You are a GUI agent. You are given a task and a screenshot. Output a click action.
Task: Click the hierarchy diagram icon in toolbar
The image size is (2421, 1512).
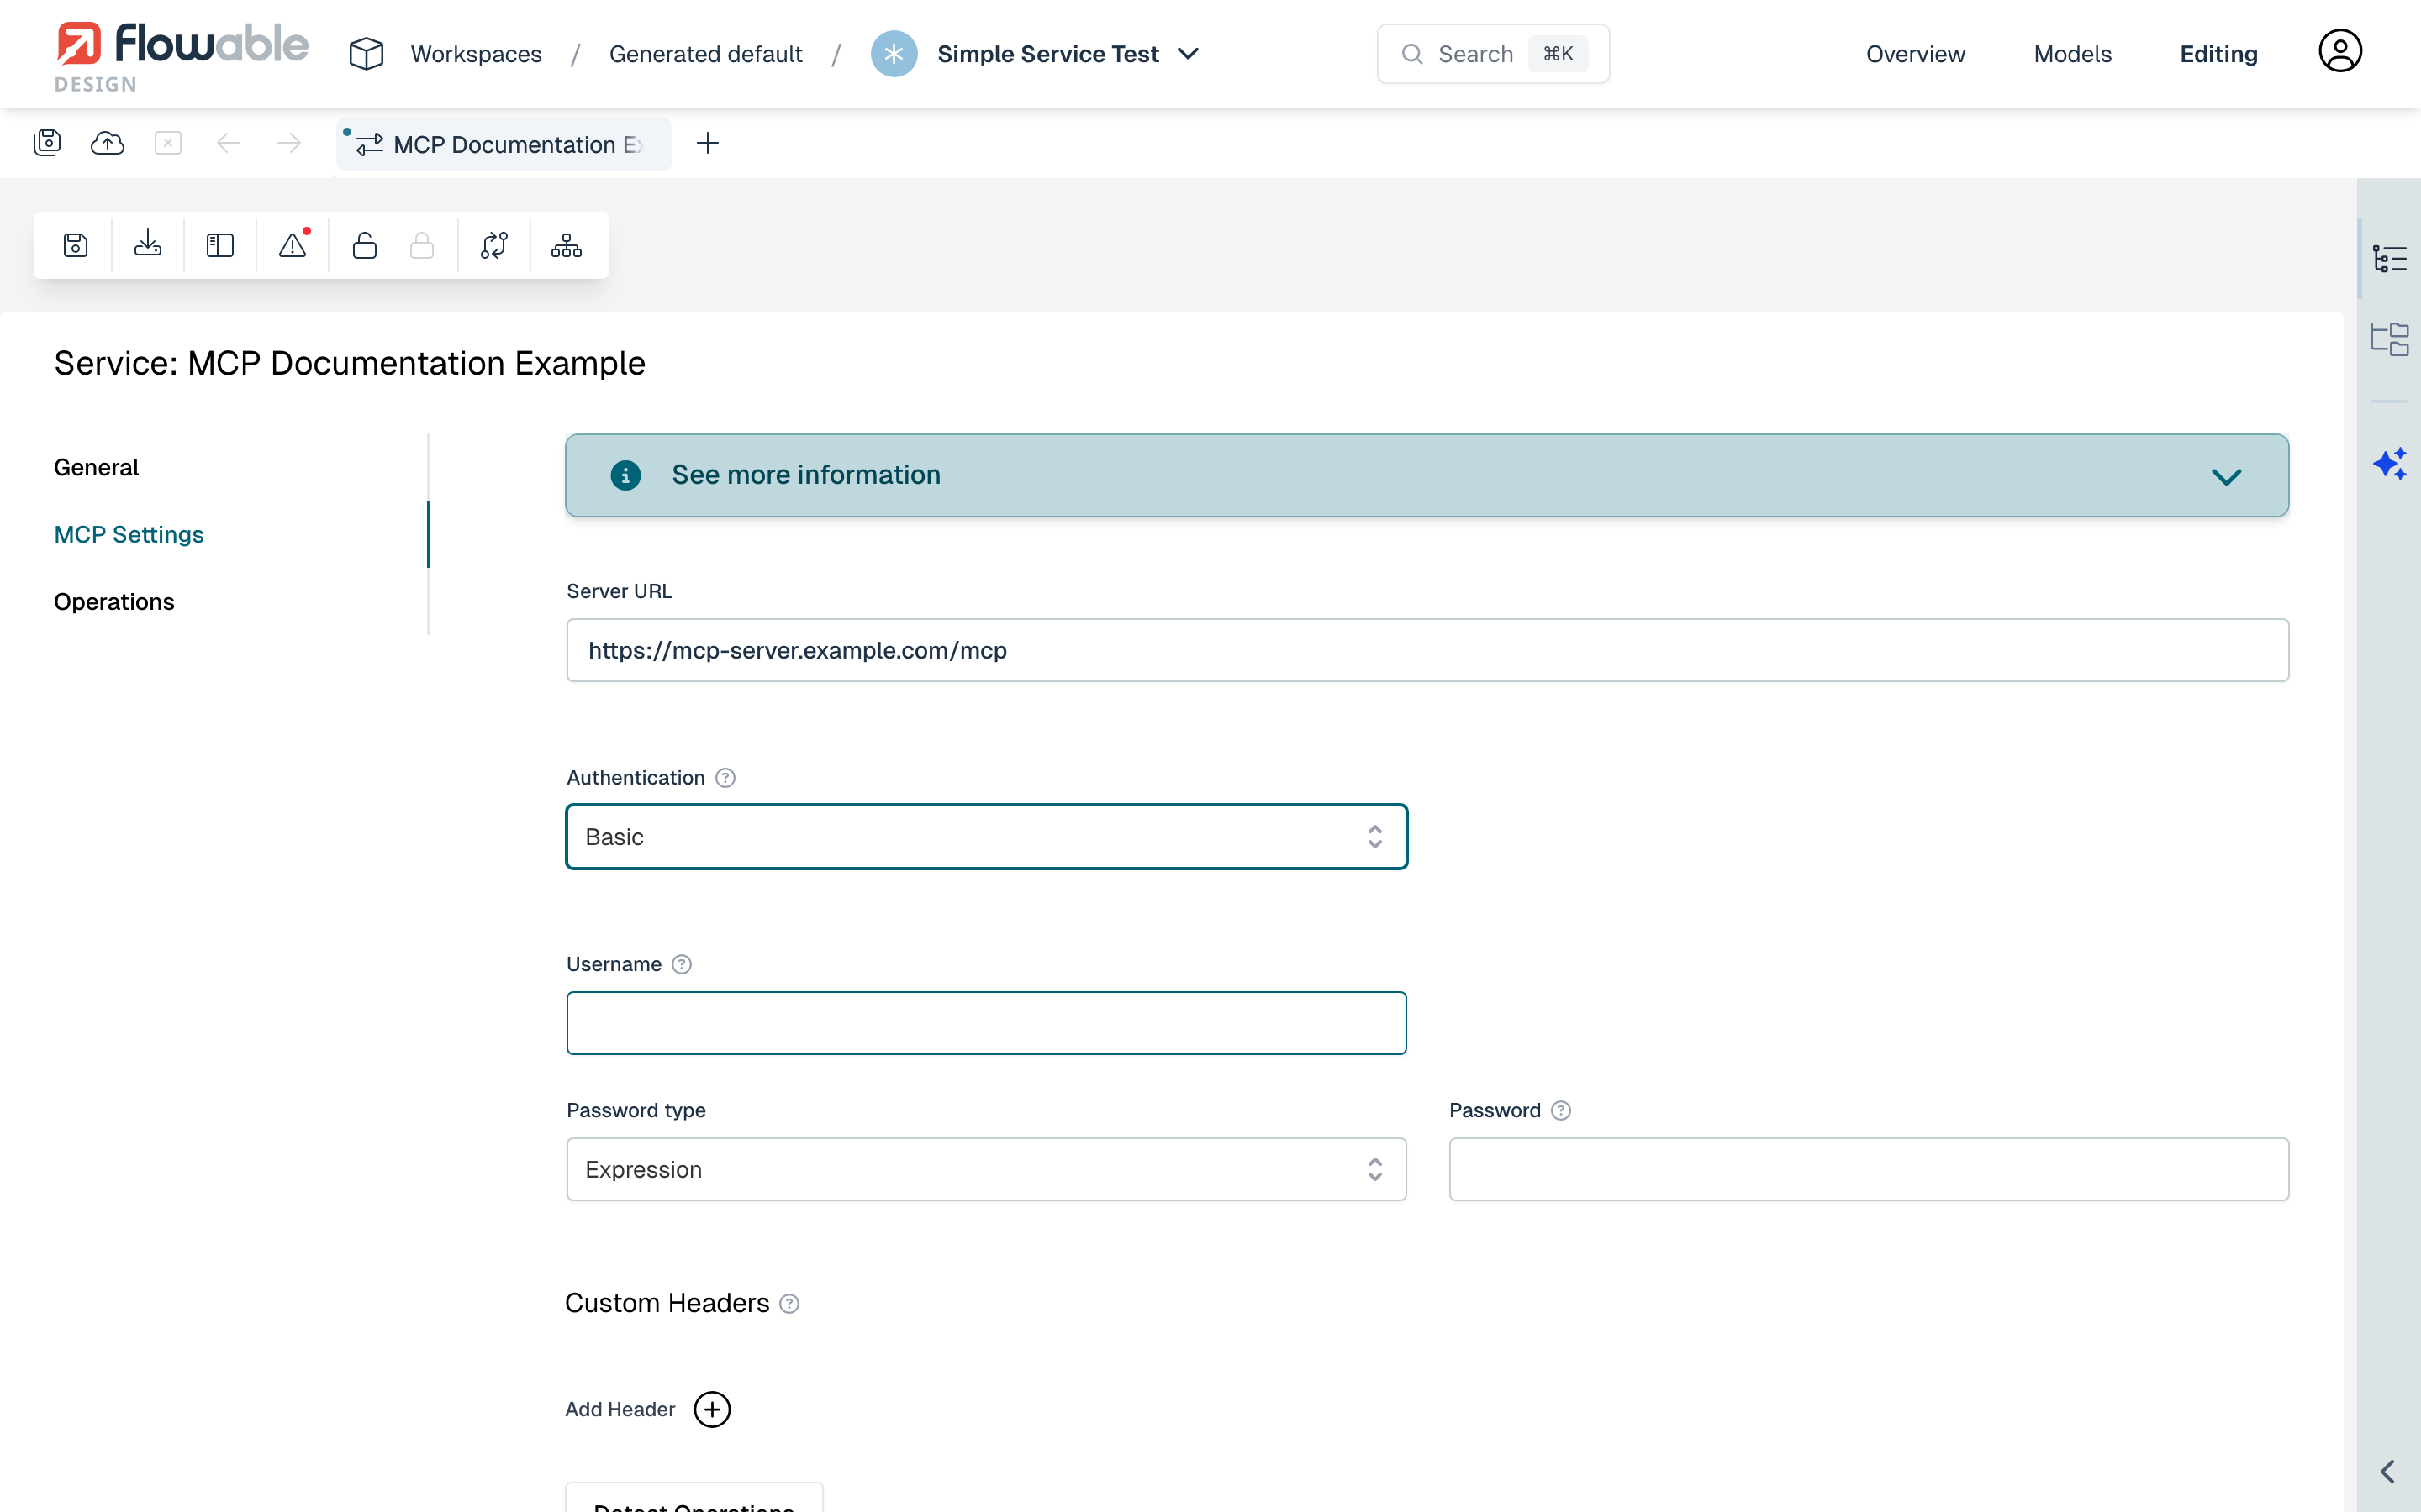(x=565, y=244)
